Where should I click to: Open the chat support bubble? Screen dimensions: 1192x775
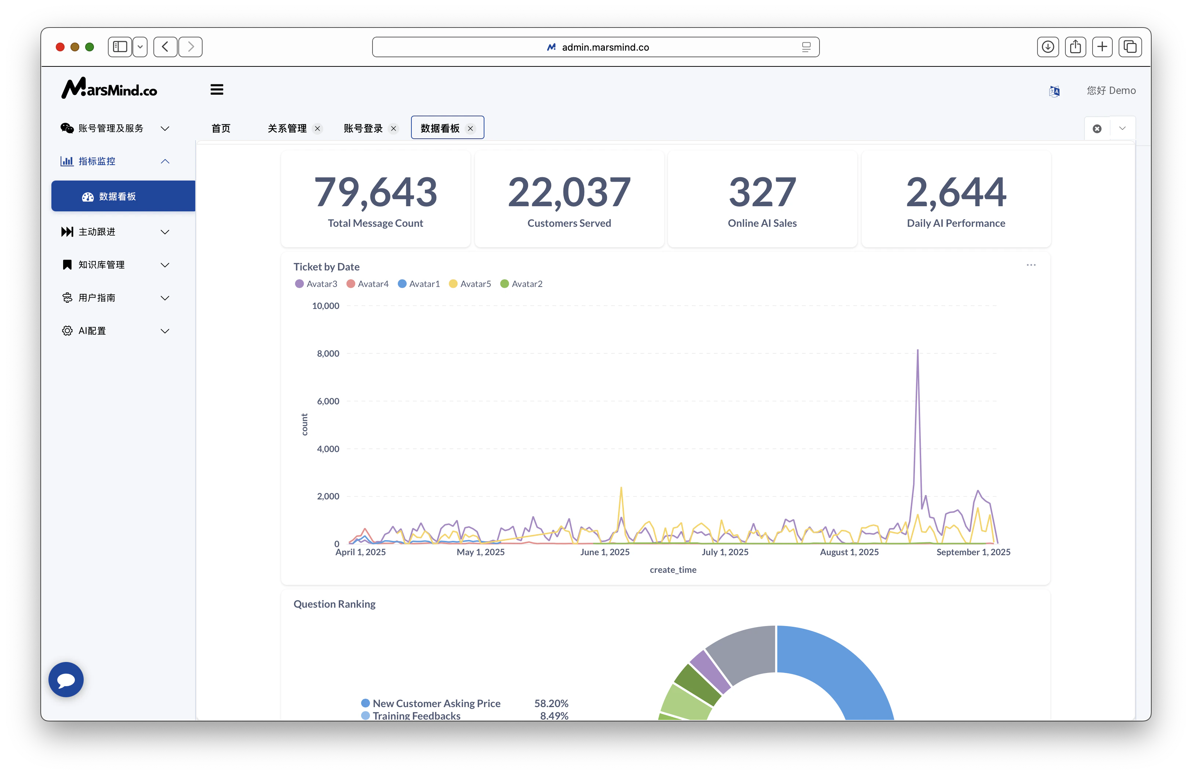pyautogui.click(x=66, y=679)
